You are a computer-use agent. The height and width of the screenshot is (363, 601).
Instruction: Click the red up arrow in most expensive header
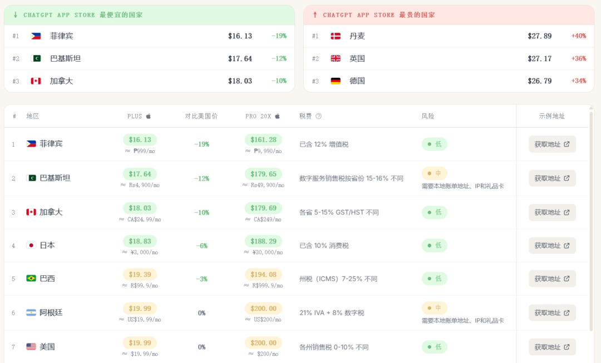point(315,15)
